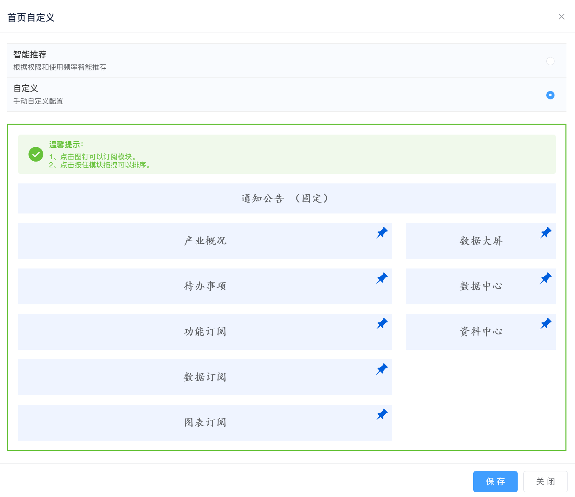Click the 图表订阅 module card
The width and height of the screenshot is (575, 497).
[205, 423]
